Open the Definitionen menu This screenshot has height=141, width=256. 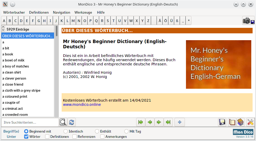click(39, 12)
